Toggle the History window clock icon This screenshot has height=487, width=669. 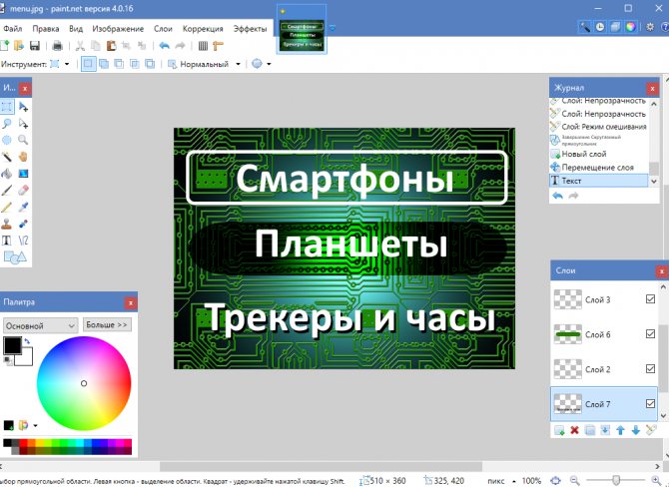tap(600, 27)
